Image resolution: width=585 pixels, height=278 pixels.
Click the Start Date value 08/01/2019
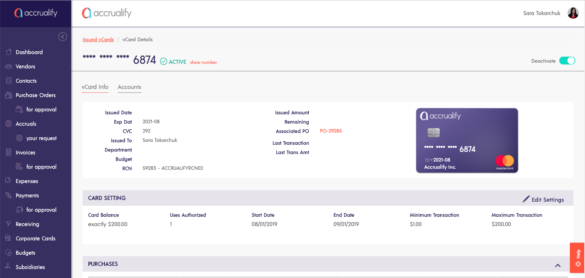pyautogui.click(x=265, y=224)
